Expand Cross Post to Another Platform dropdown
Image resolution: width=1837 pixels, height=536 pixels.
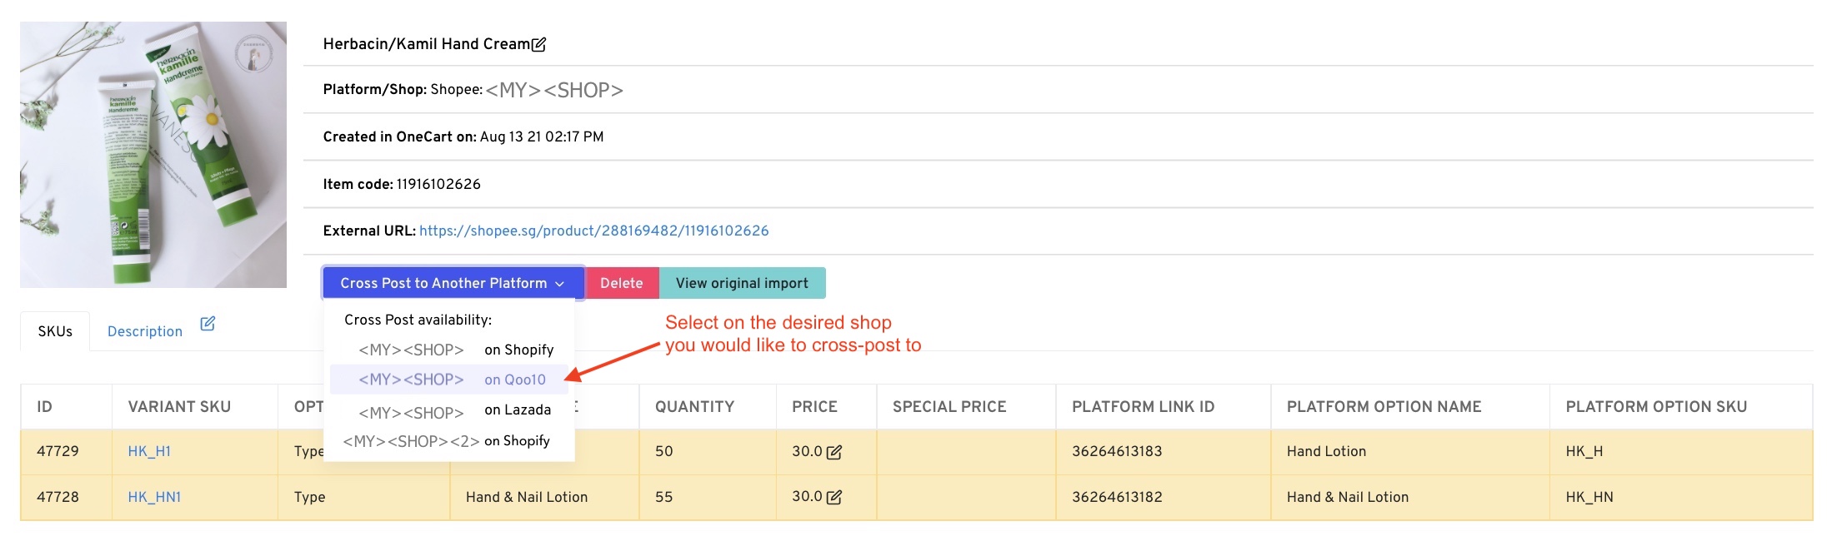(x=453, y=283)
